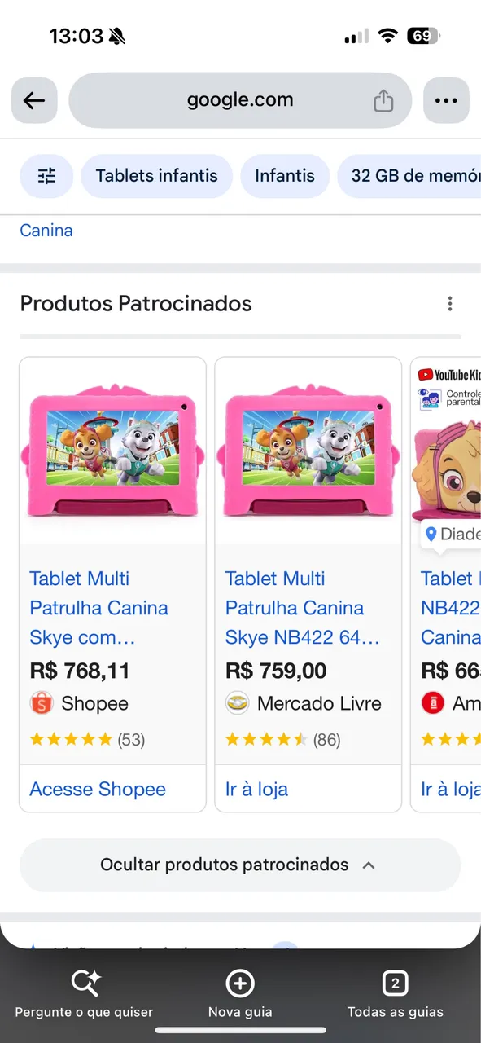The image size is (481, 1043).
Task: Tap the back arrow button
Action: pyautogui.click(x=34, y=100)
